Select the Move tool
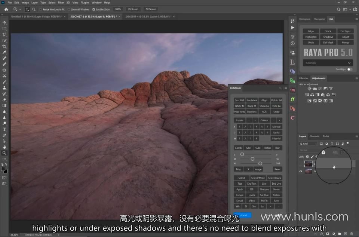359x237 pixels. coord(4,23)
